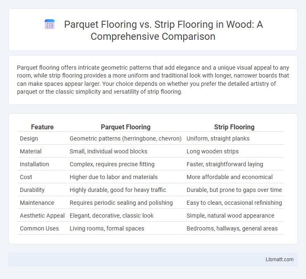The image size is (306, 279).
Task: Click the 'Durability' row label
Action: tap(32, 190)
